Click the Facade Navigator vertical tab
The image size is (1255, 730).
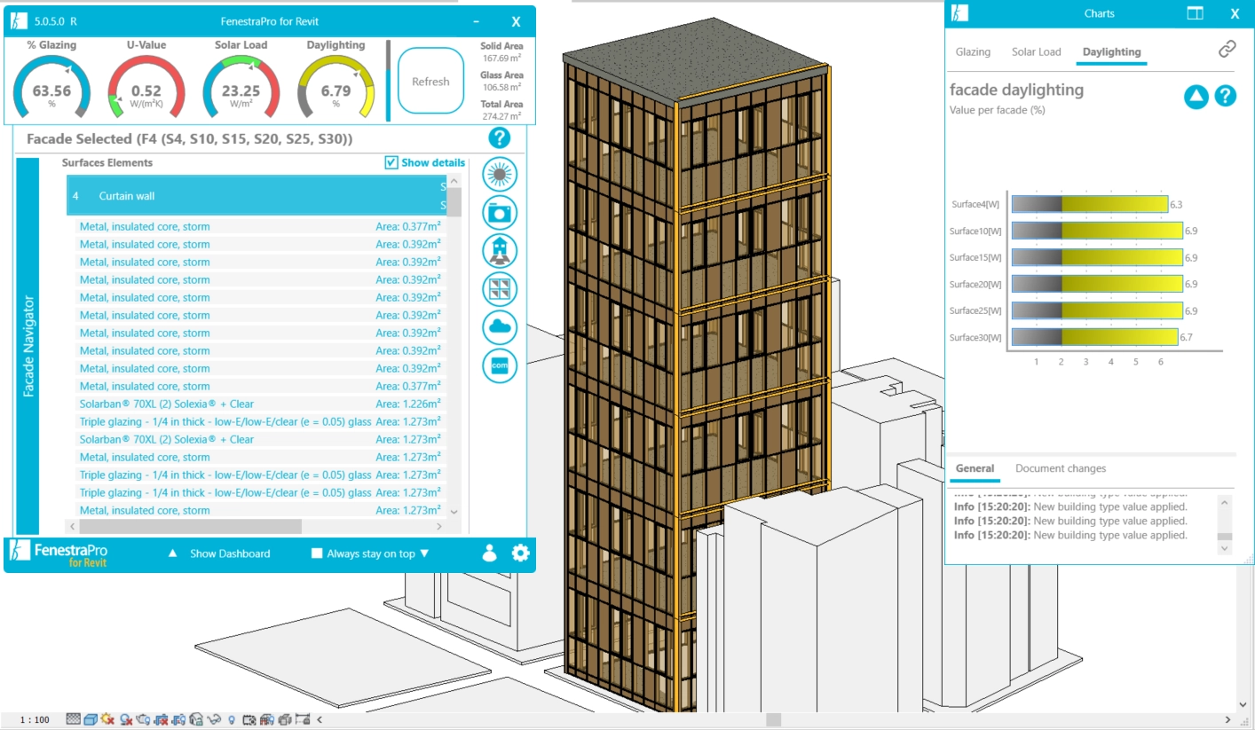pos(28,346)
